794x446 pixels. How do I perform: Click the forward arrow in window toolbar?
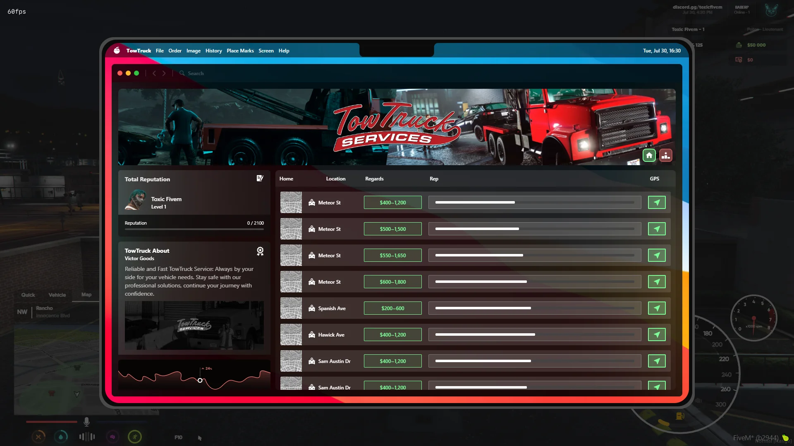[x=164, y=73]
